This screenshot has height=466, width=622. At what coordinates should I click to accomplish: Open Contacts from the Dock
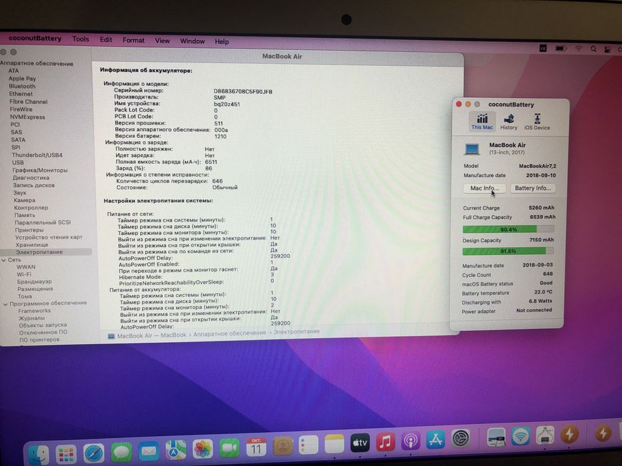pyautogui.click(x=283, y=446)
